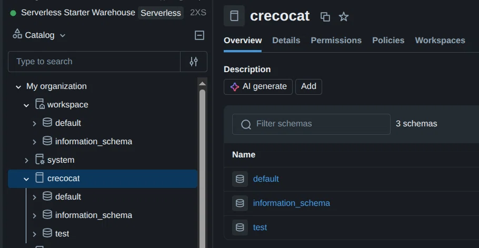Click the green warehouse status indicator
Image resolution: width=479 pixels, height=248 pixels.
click(x=13, y=13)
